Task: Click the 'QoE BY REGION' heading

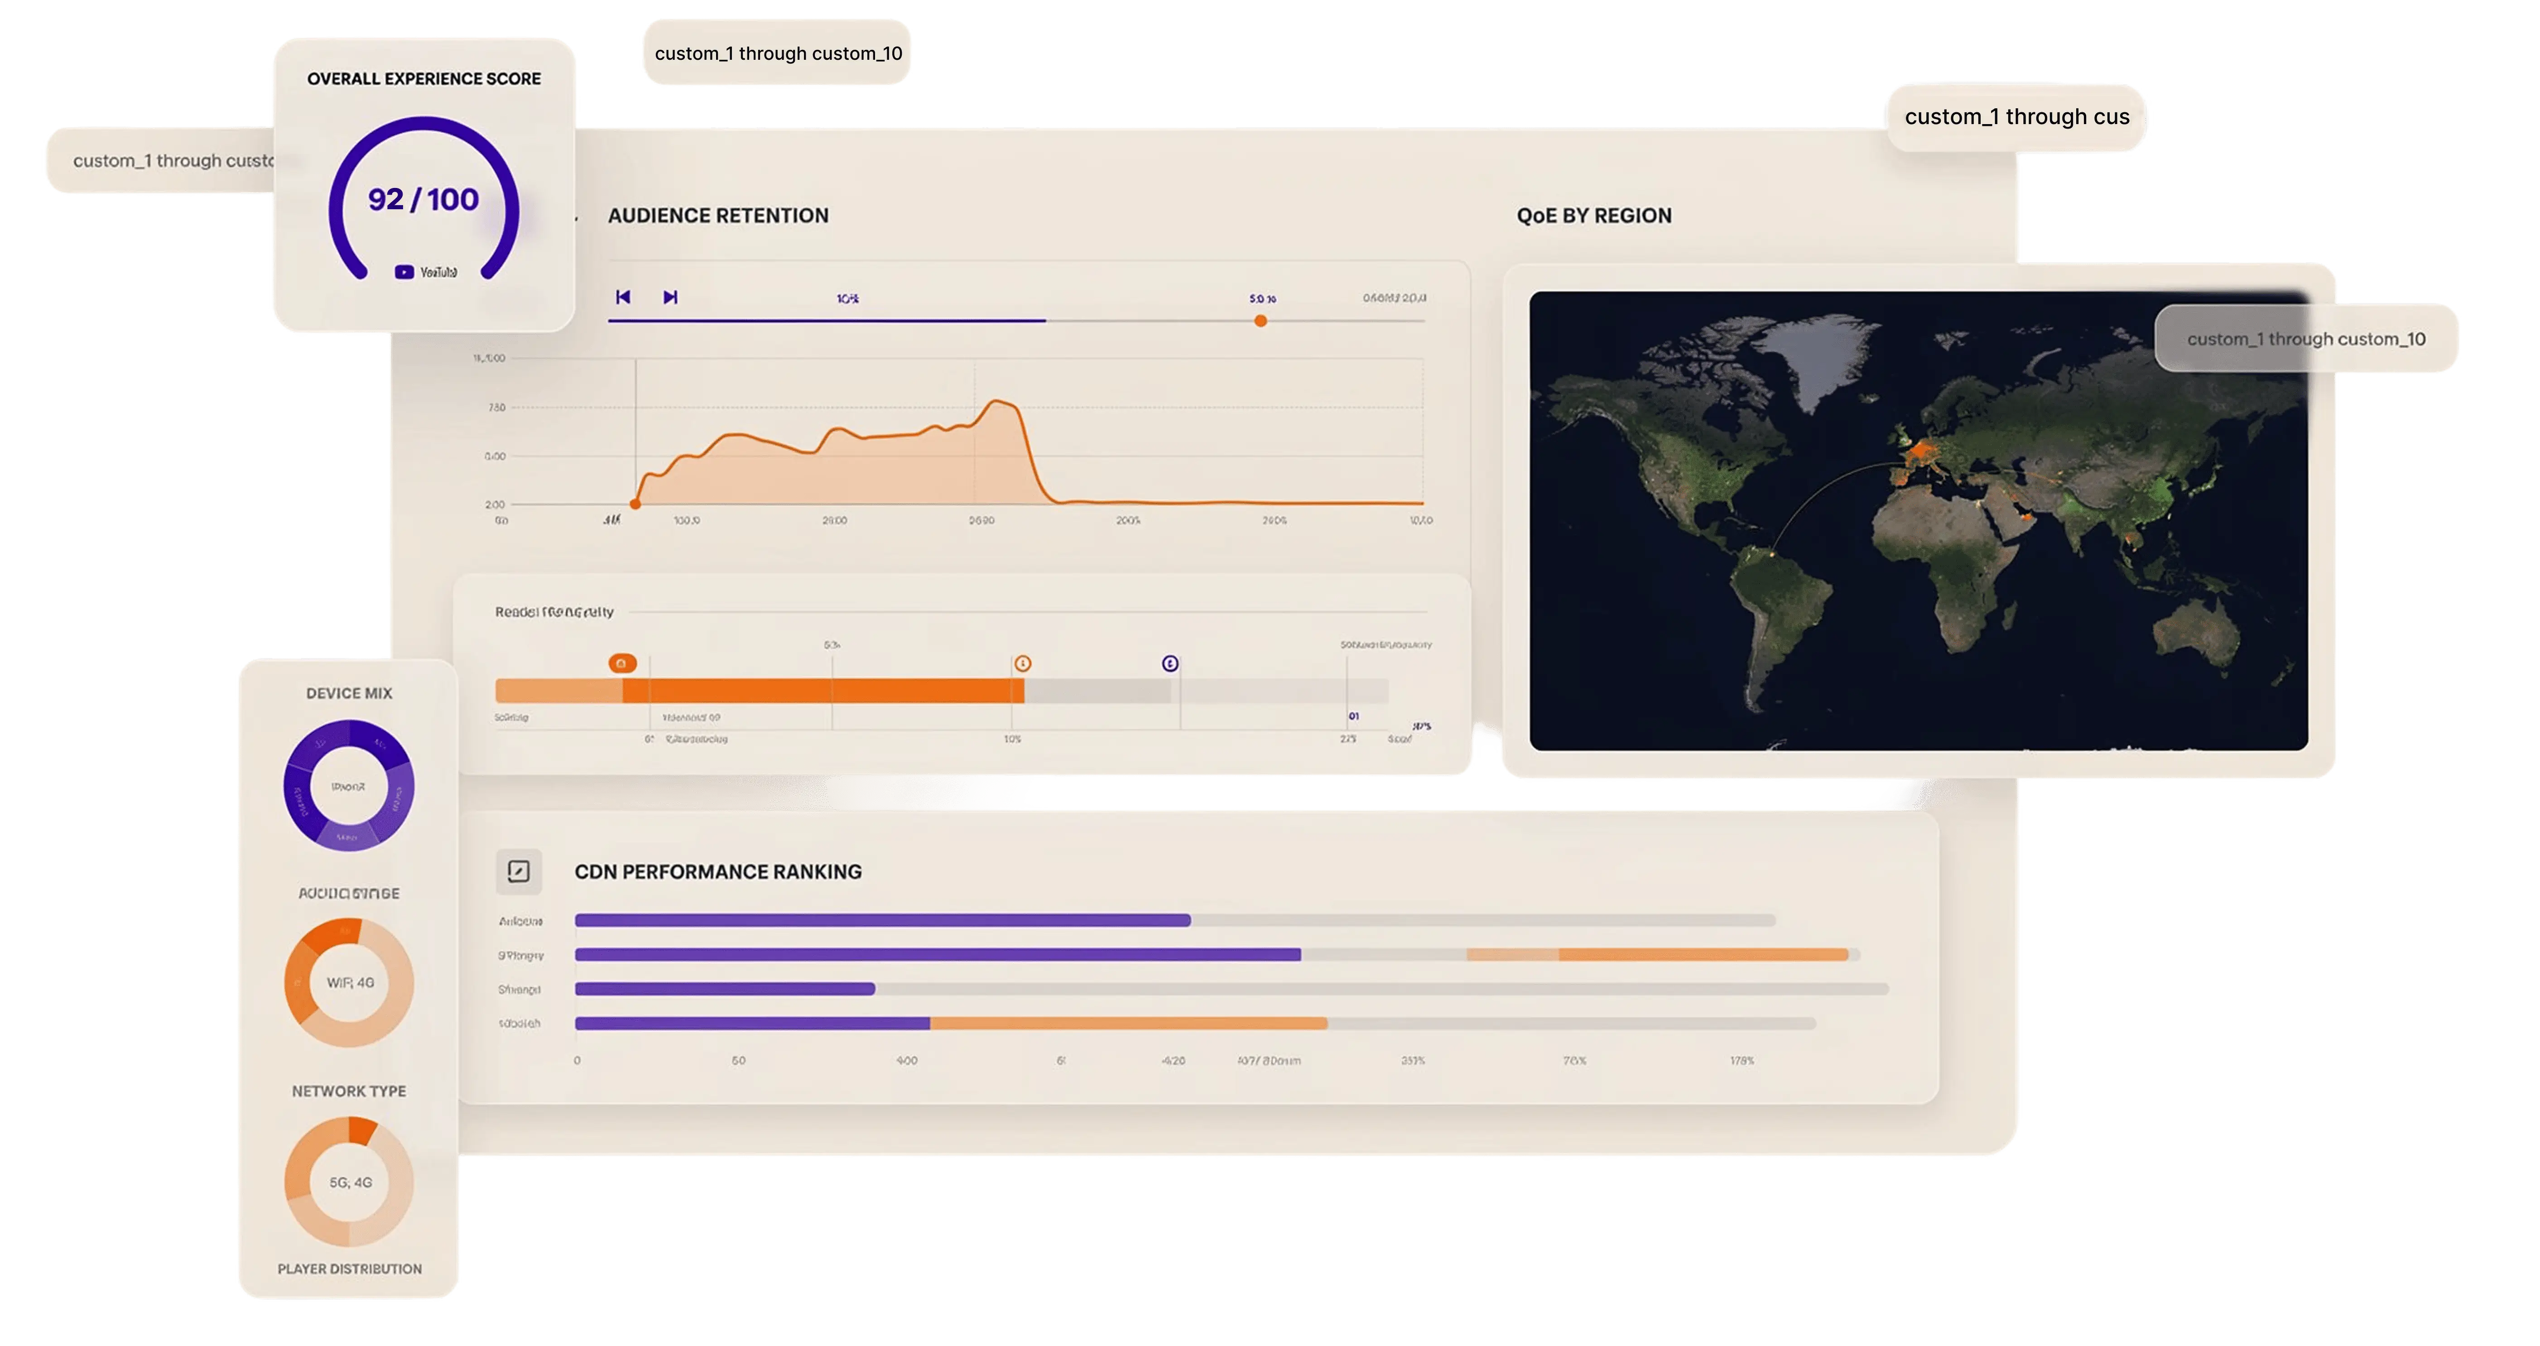Action: click(1593, 215)
